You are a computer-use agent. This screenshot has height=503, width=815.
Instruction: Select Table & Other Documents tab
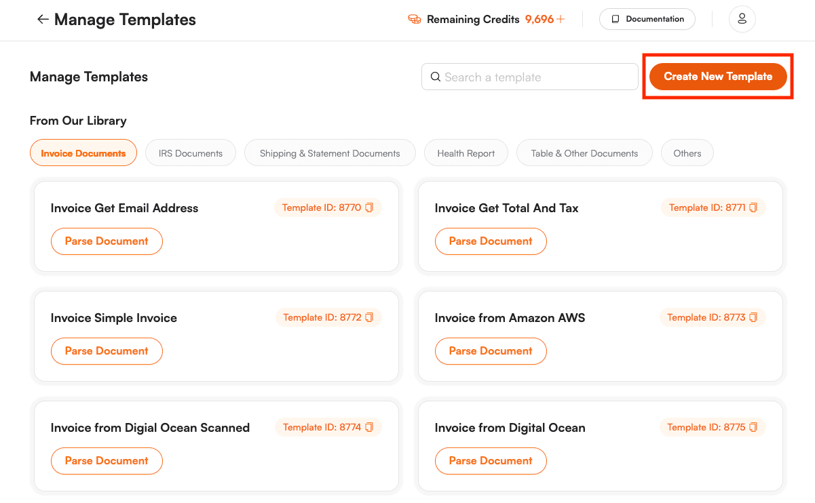click(584, 153)
